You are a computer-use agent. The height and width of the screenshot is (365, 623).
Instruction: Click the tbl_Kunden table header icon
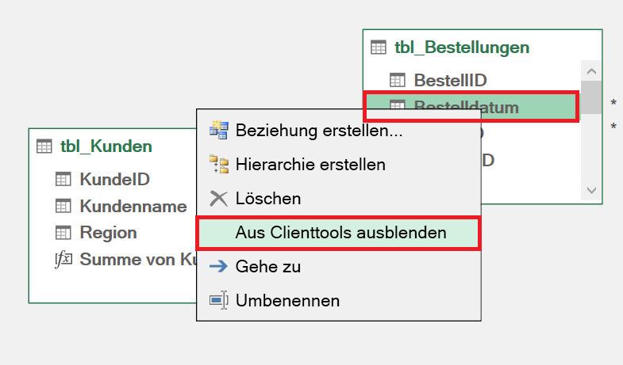(44, 146)
